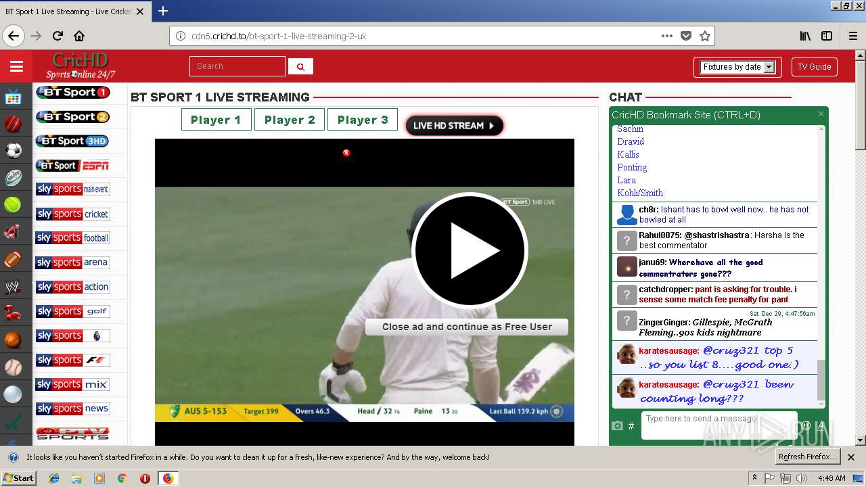Go back with Firefox back arrow

[x=14, y=36]
